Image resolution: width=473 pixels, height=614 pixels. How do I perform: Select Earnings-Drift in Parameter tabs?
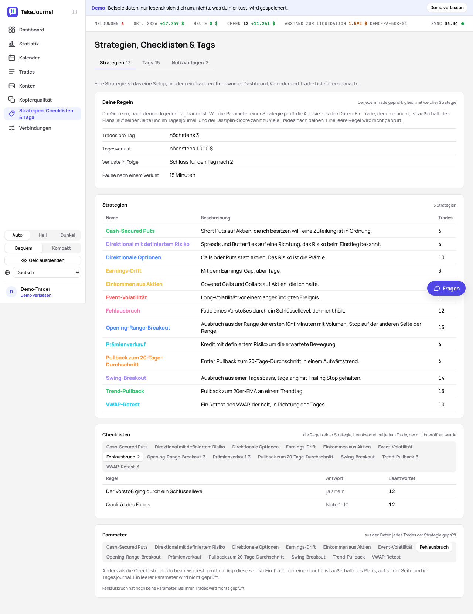(x=301, y=547)
